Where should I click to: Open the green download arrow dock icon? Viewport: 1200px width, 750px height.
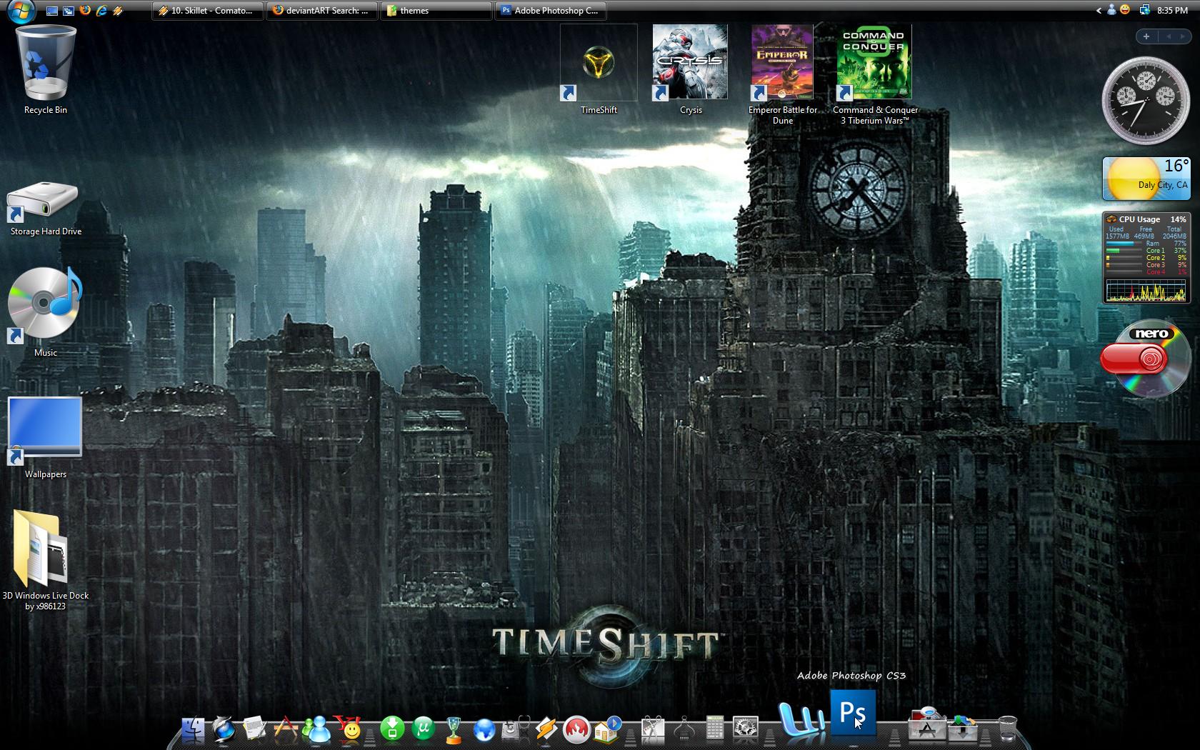coord(392,729)
